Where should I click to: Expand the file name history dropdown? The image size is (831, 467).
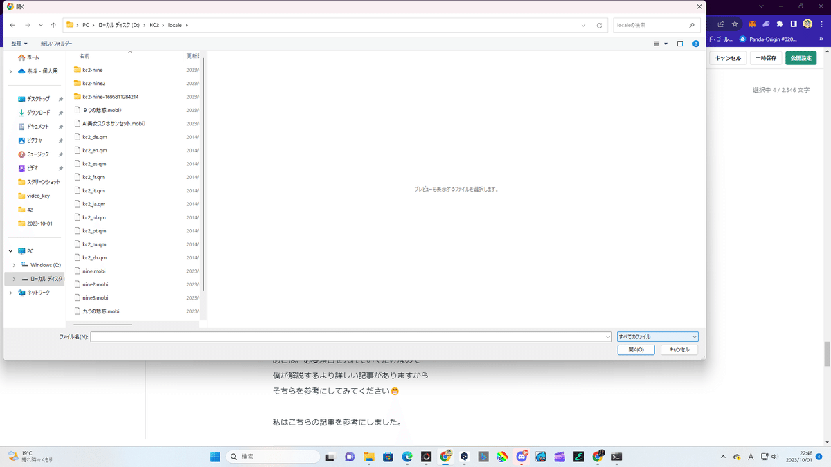(607, 337)
